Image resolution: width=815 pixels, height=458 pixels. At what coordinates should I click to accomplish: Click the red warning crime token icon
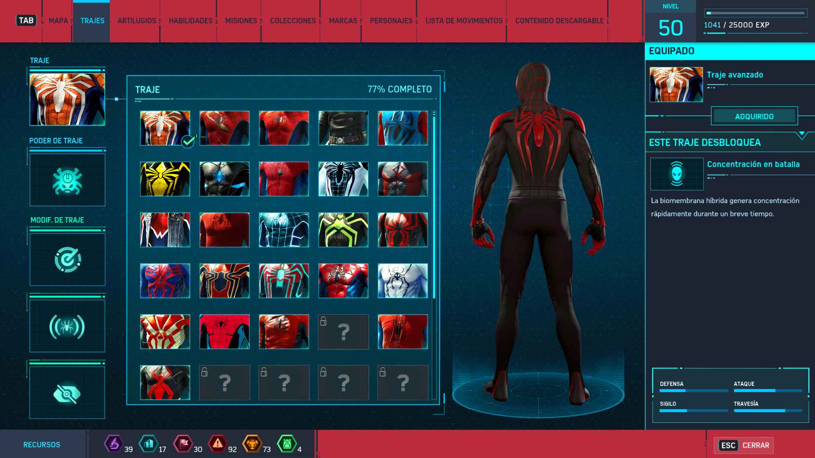pos(217,444)
